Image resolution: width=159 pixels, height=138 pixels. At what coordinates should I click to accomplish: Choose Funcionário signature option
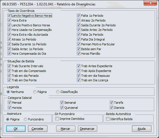pos(26,119)
